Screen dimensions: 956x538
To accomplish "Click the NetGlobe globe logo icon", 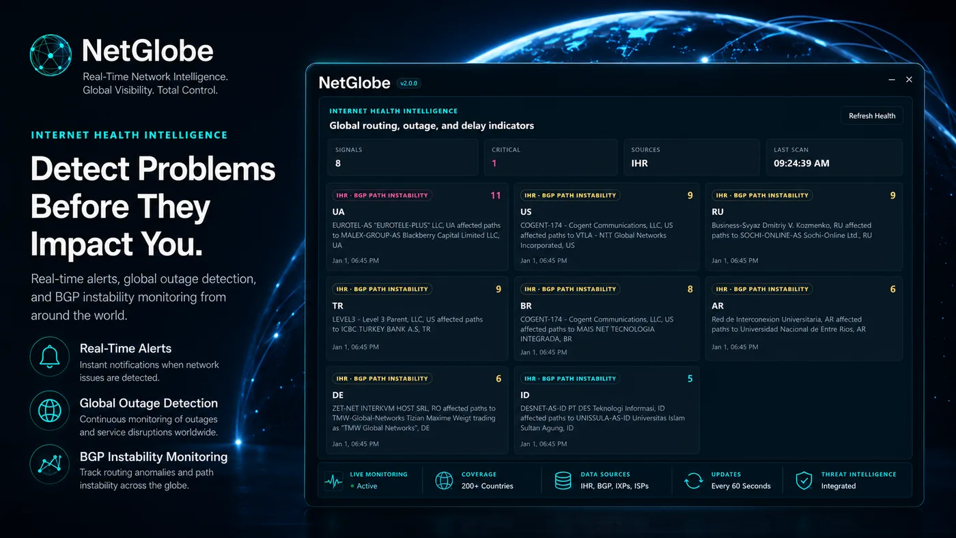I will [51, 55].
